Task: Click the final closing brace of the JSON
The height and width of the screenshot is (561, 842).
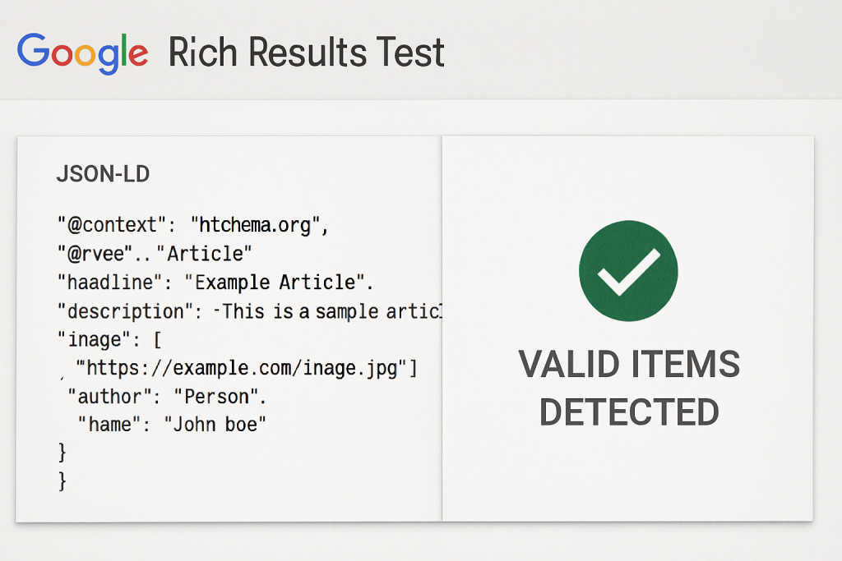Action: pos(62,481)
